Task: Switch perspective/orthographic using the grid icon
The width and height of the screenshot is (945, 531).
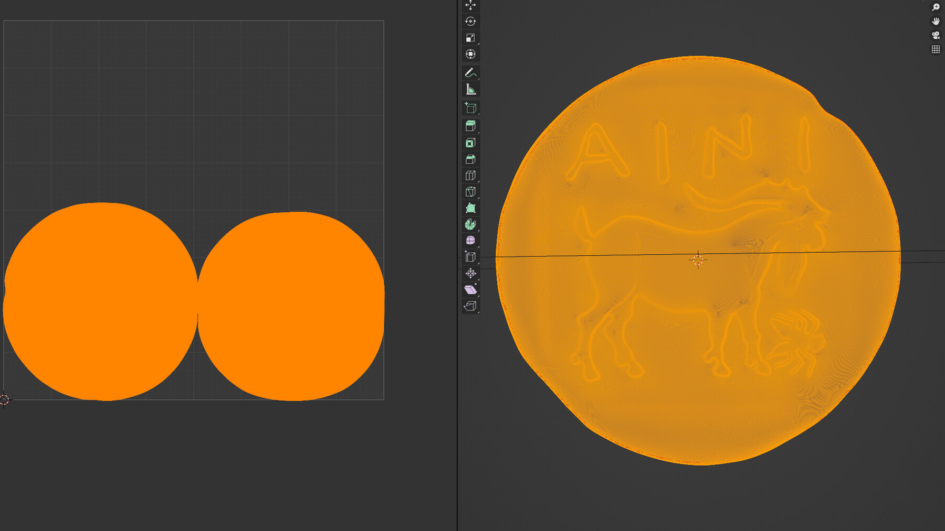Action: pyautogui.click(x=936, y=49)
